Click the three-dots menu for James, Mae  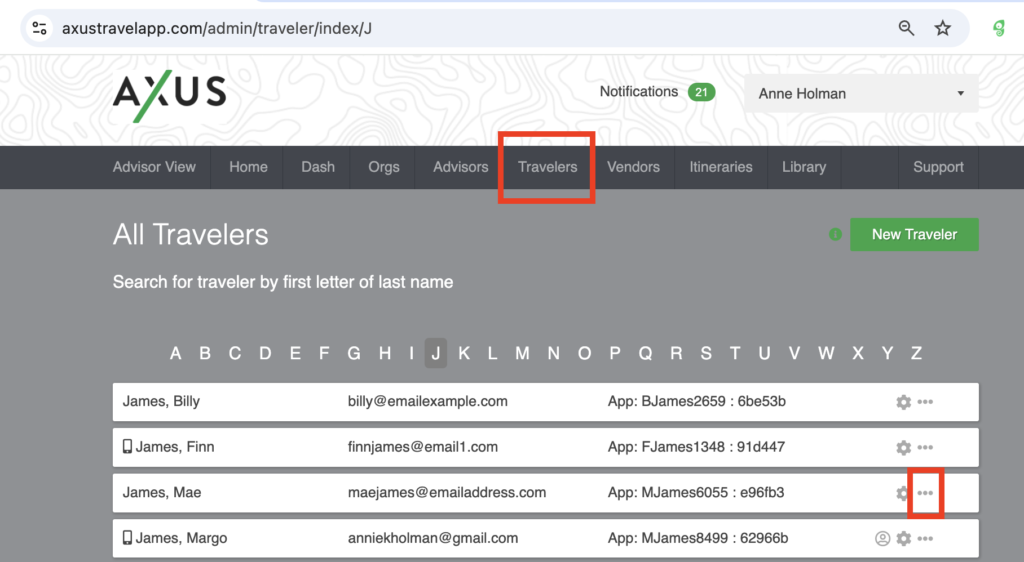[x=925, y=493]
